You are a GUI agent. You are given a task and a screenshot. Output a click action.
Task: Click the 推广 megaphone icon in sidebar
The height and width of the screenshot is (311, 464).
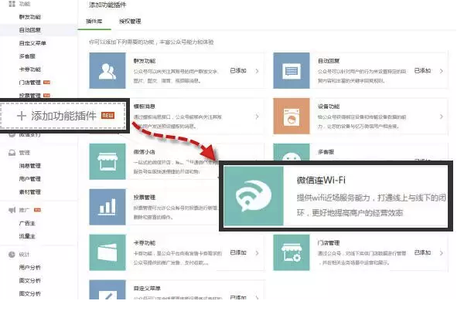[12, 210]
